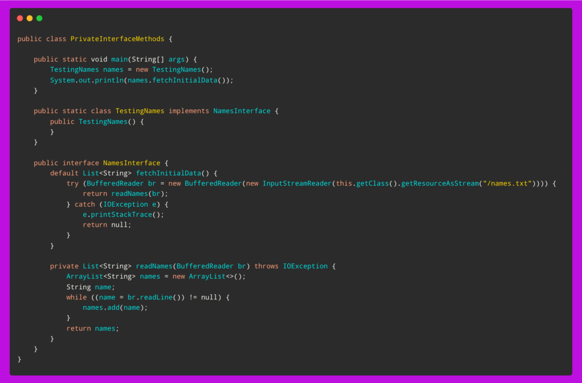Click the main method declaration
This screenshot has width=582, height=383.
tap(119, 59)
